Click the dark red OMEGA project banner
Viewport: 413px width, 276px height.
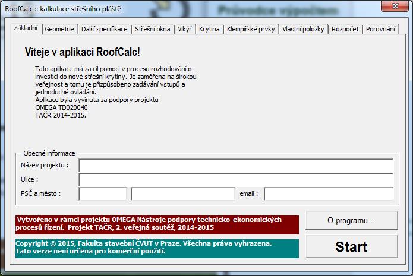(157, 225)
